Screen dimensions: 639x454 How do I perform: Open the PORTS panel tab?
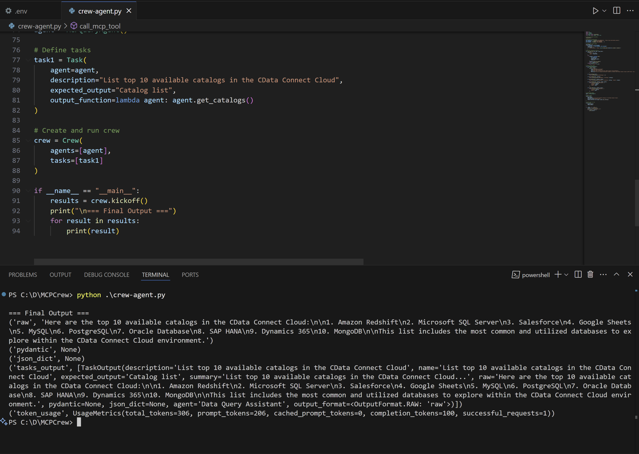190,274
